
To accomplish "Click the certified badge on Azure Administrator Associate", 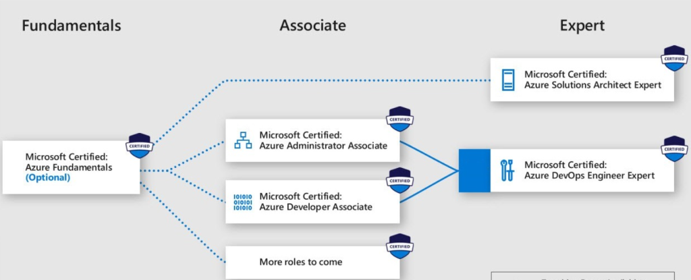I will pos(399,119).
